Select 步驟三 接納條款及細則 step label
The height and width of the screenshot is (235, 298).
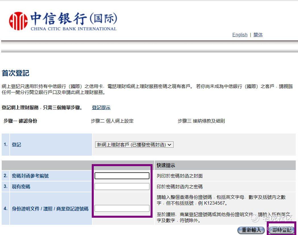[x=201, y=121]
